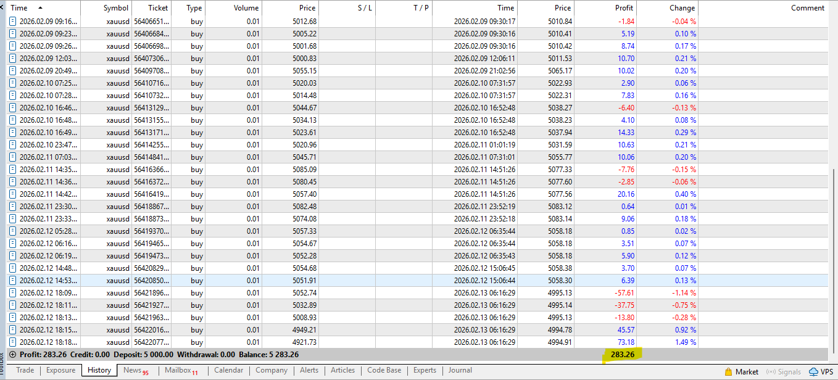Click the document icon of the row with open price 5012.68
Viewport: 838px width, 380px height.
coord(13,21)
